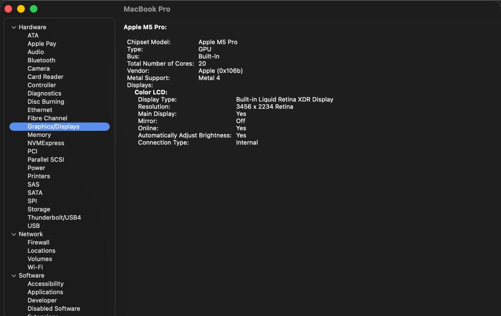This screenshot has width=501, height=316.
Task: Click the Hardware category label
Action: 32,27
